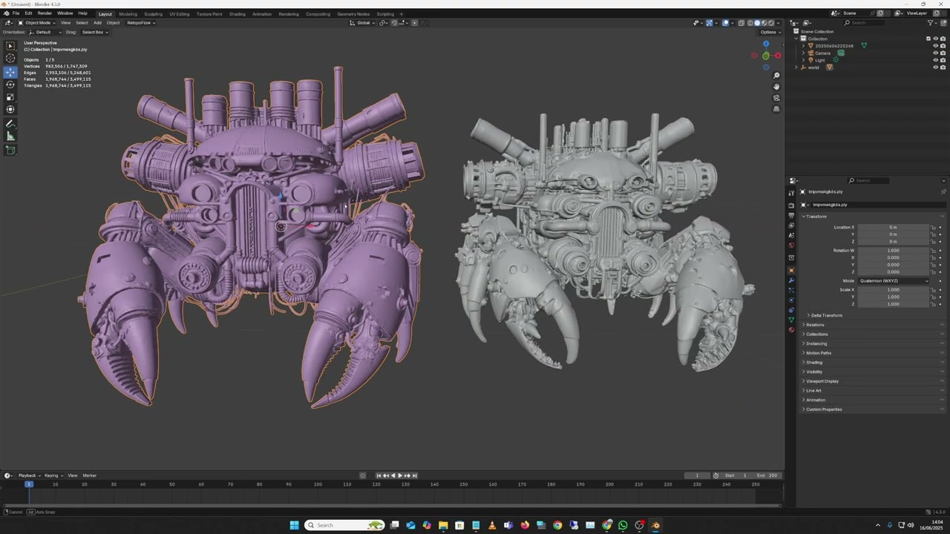Viewport: 950px width, 534px height.
Task: Open the World properties tab
Action: (791, 245)
